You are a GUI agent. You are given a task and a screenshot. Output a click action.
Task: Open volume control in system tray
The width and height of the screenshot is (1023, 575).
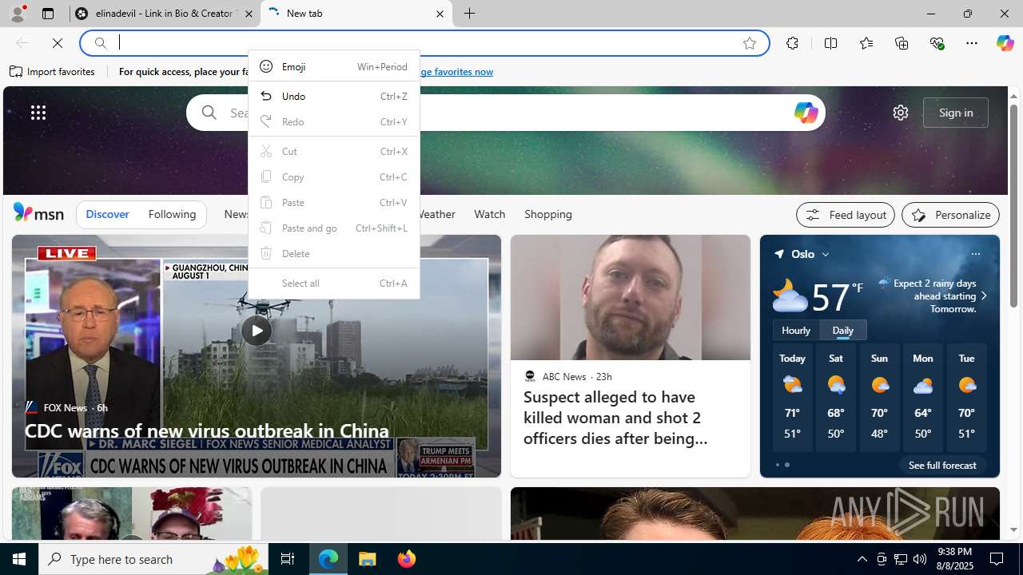click(920, 559)
